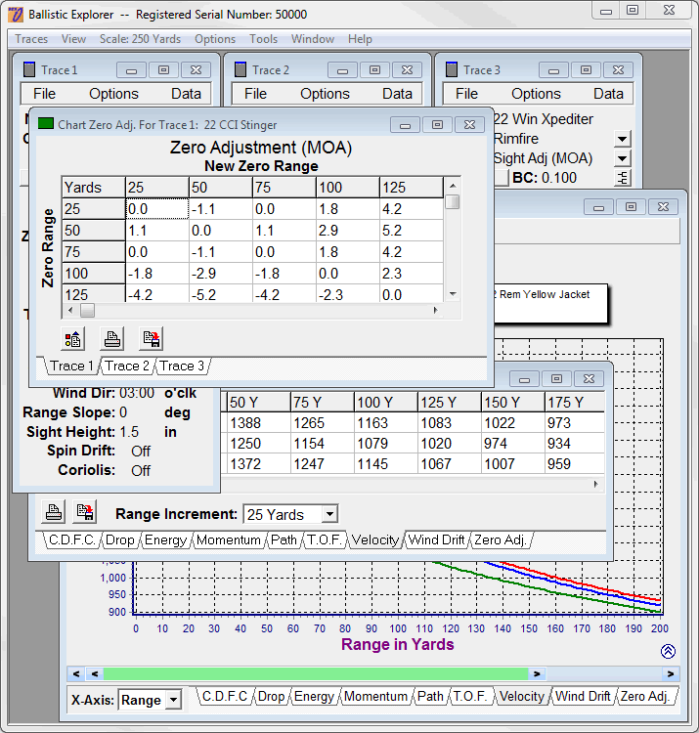699x733 pixels.
Task: Click the 100 row header under Zero Range
Action: point(94,273)
